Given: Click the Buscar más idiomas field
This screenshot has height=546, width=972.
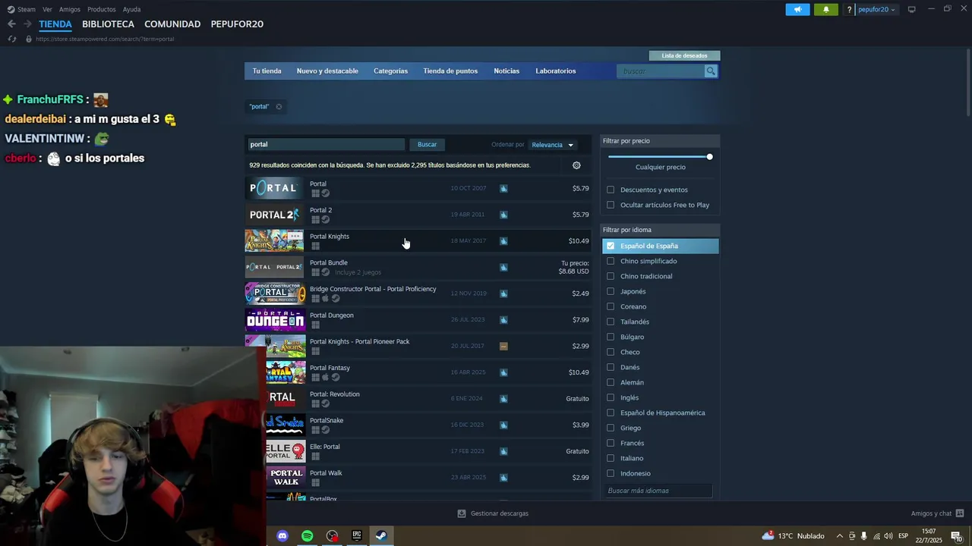Looking at the screenshot, I should (x=659, y=491).
